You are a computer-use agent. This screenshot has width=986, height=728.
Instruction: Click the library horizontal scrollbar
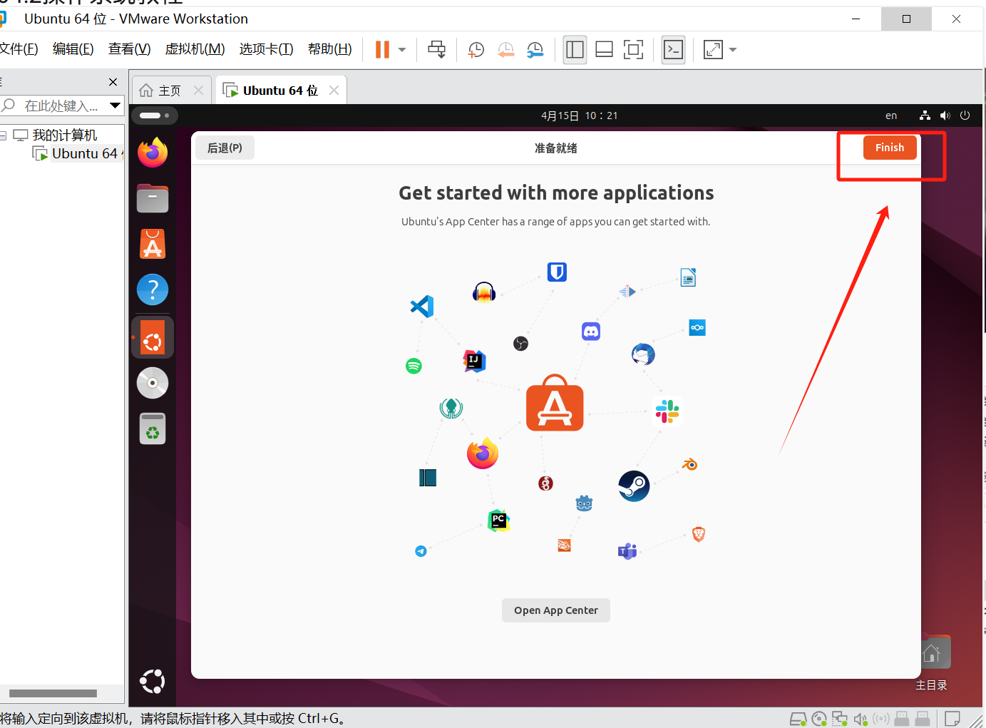tap(53, 693)
